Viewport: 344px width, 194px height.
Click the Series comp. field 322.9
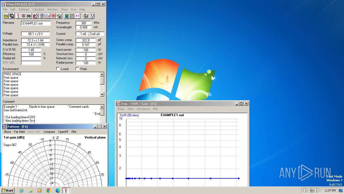click(85, 40)
